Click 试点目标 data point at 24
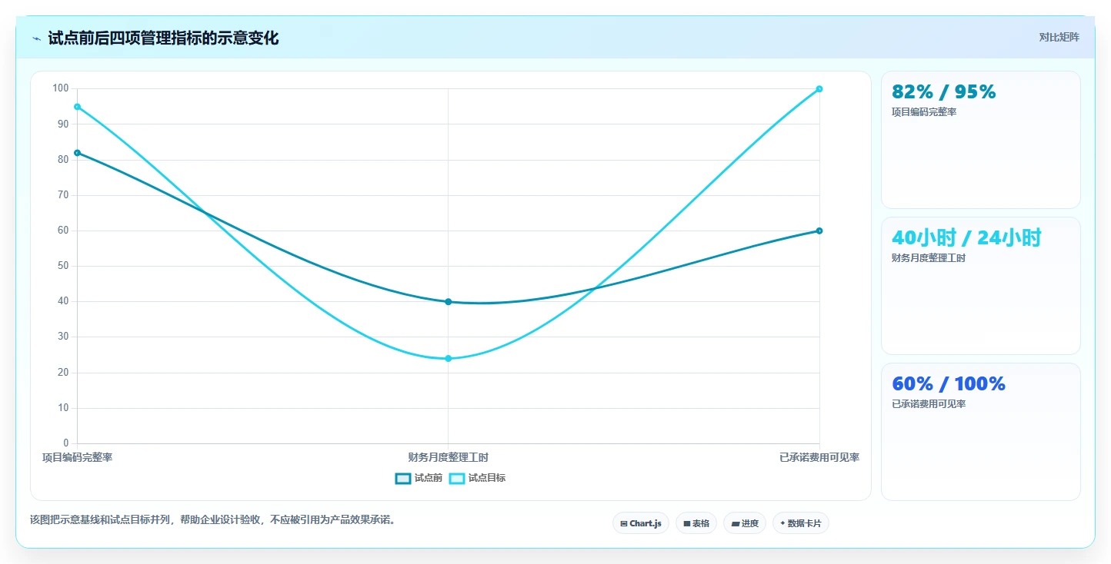 click(449, 358)
